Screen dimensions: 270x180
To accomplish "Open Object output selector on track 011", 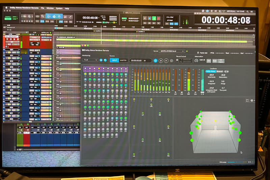I will 46,56.
